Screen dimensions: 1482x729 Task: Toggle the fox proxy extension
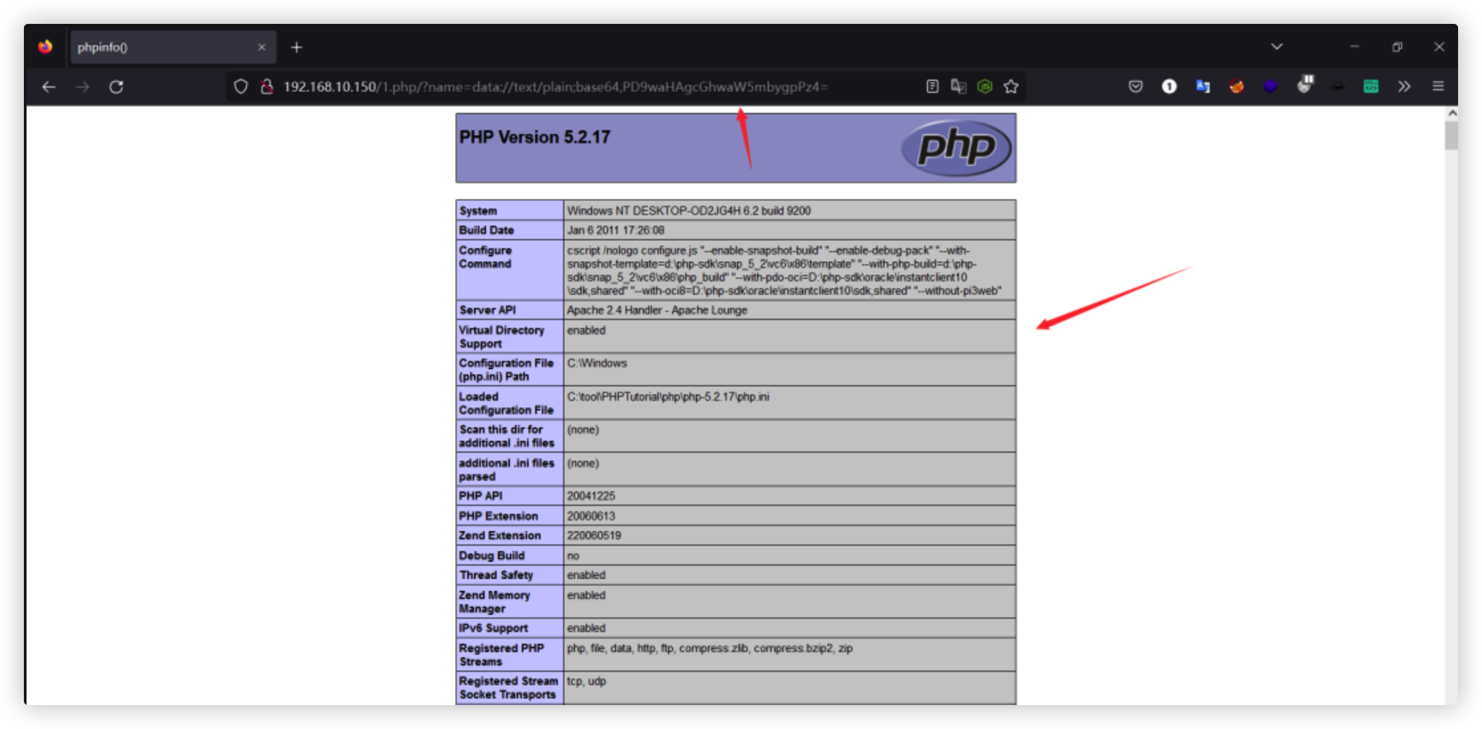(x=1236, y=86)
